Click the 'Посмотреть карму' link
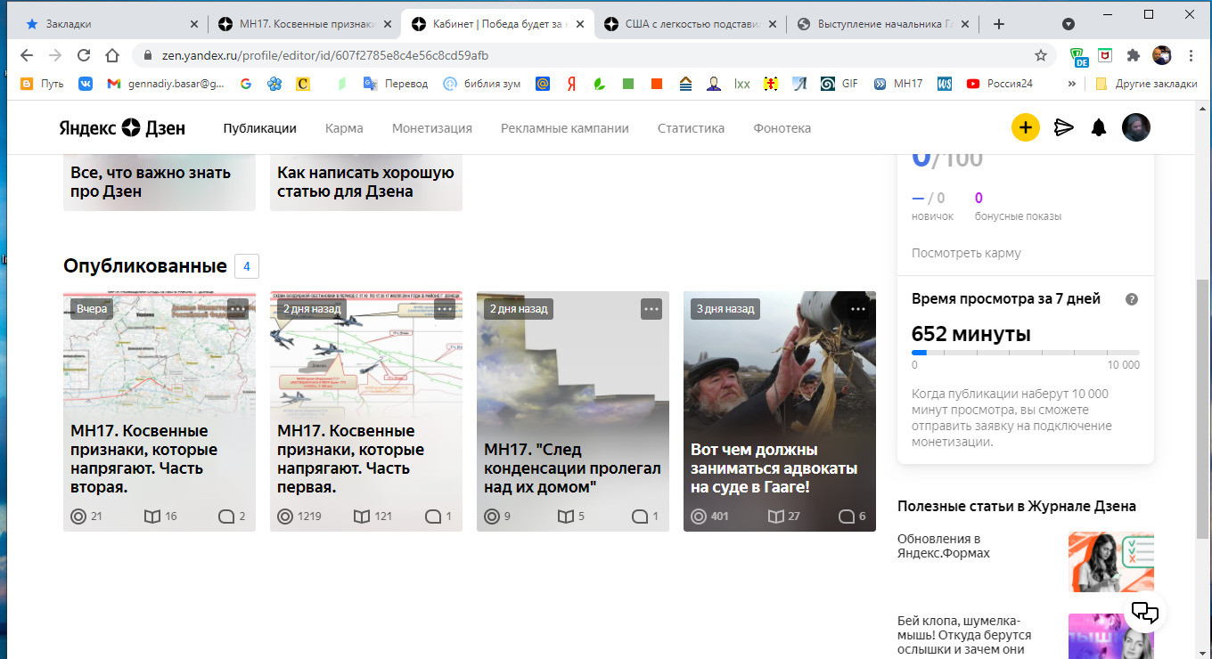Image resolution: width=1212 pixels, height=659 pixels. click(966, 253)
